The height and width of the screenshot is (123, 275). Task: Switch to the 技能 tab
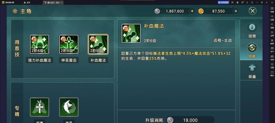tap(252, 50)
